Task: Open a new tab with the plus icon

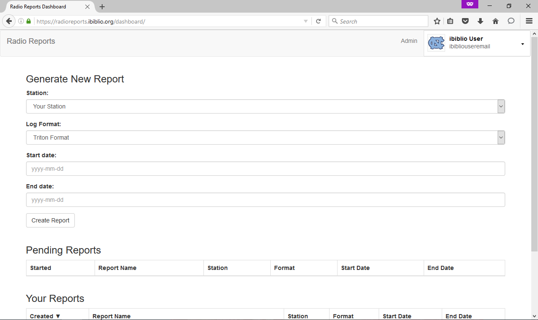Action: click(x=102, y=7)
